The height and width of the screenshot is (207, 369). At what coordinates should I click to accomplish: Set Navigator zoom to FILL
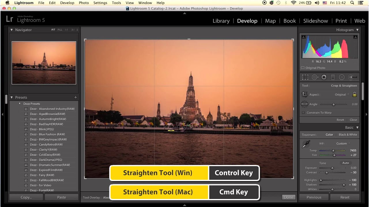click(x=60, y=30)
